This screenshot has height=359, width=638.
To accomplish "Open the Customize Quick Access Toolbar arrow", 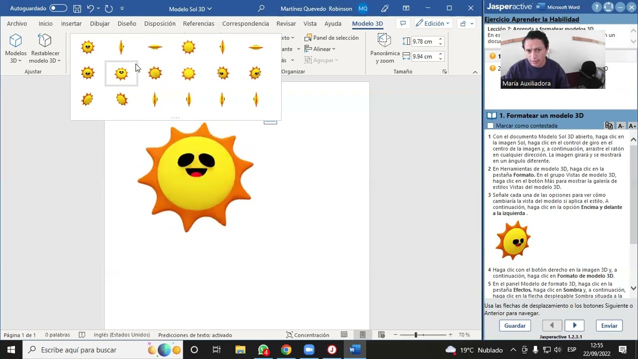I will pyautogui.click(x=123, y=8).
